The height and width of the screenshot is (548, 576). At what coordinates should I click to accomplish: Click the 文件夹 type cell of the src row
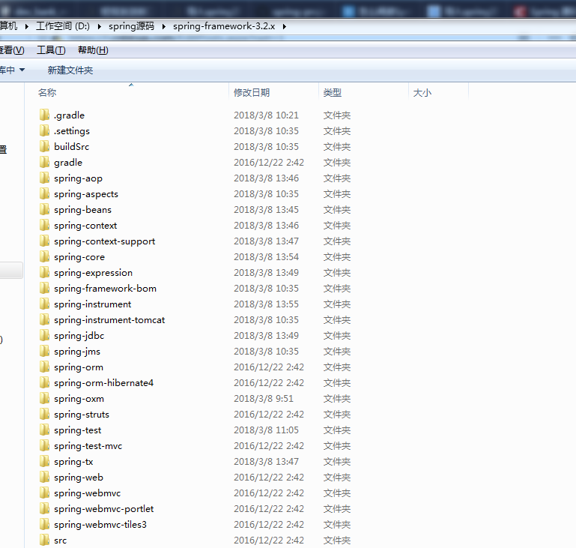pos(337,540)
